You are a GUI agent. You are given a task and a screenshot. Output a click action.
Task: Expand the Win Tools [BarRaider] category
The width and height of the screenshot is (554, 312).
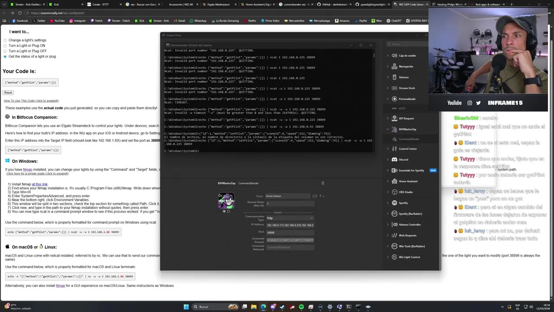coord(388,246)
